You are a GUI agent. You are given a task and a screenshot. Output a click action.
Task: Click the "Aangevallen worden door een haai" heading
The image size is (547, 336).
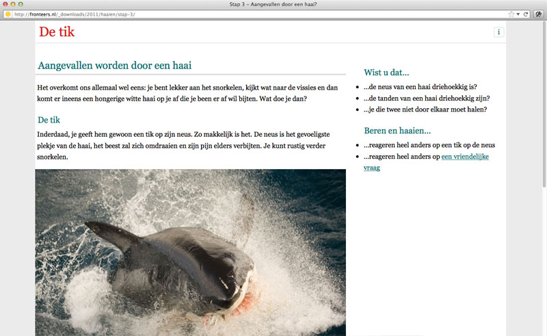click(115, 66)
